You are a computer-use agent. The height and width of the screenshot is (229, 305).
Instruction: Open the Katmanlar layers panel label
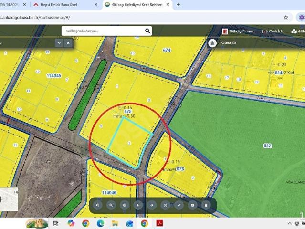[228, 43]
